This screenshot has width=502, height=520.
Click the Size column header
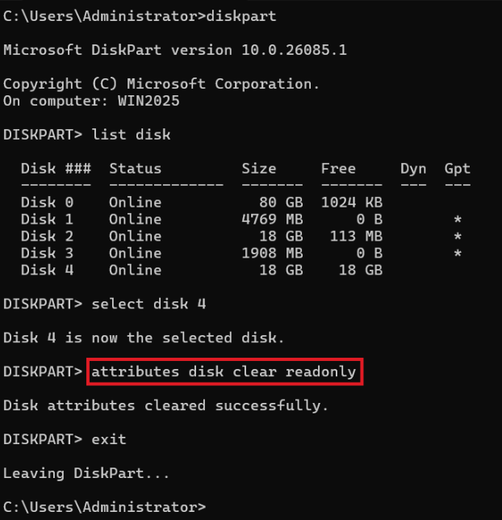pos(259,169)
